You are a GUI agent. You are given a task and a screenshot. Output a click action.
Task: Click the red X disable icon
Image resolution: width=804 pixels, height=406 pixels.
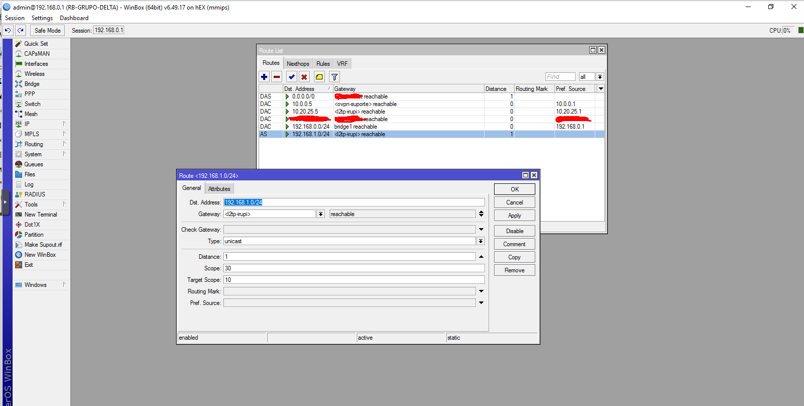304,77
